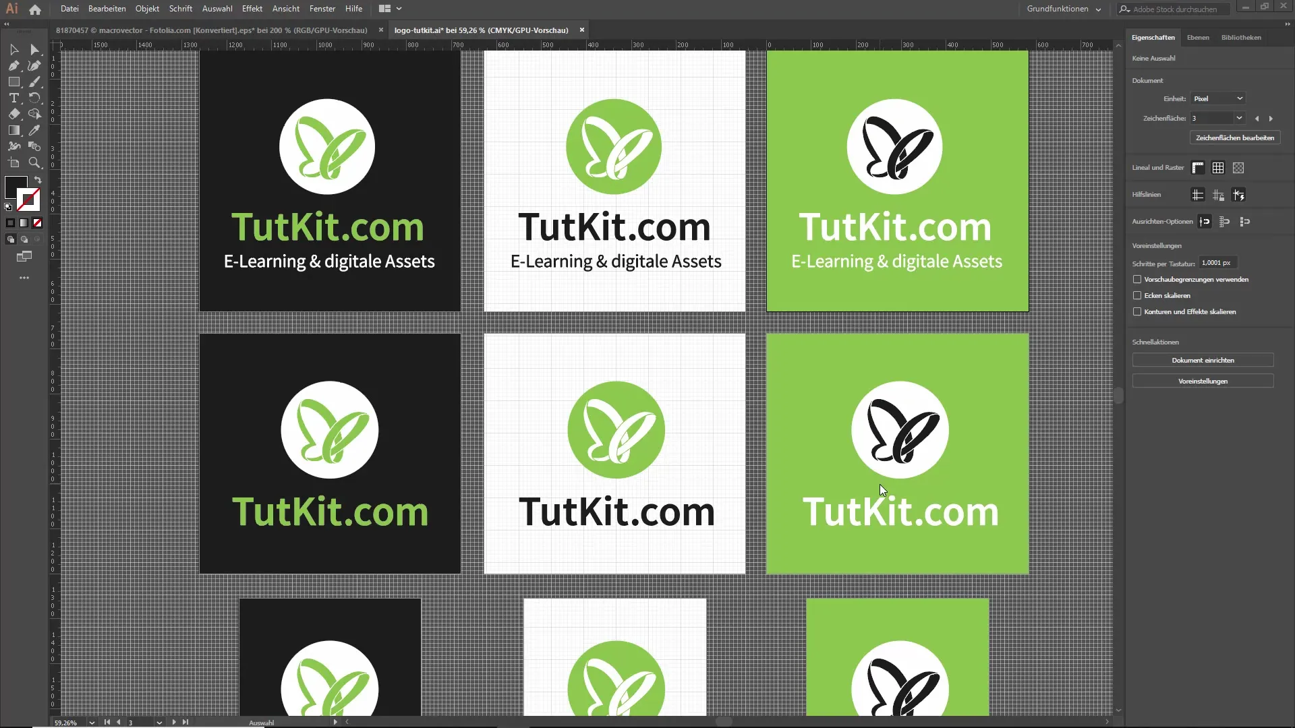Select the Artboard tool

(x=13, y=162)
